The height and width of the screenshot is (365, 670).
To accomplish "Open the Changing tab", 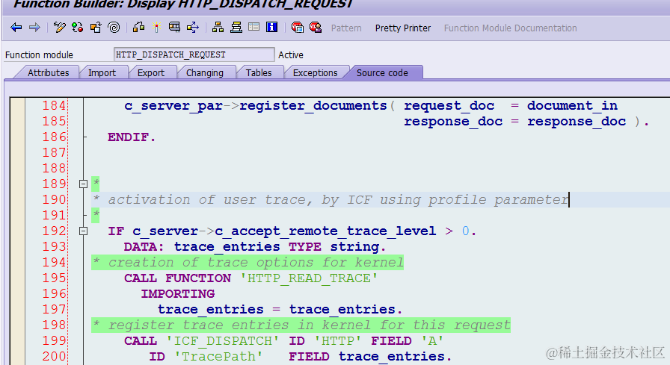I will (x=205, y=73).
